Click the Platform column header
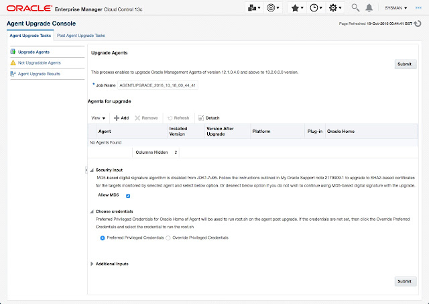429x304 pixels. pyautogui.click(x=278, y=131)
